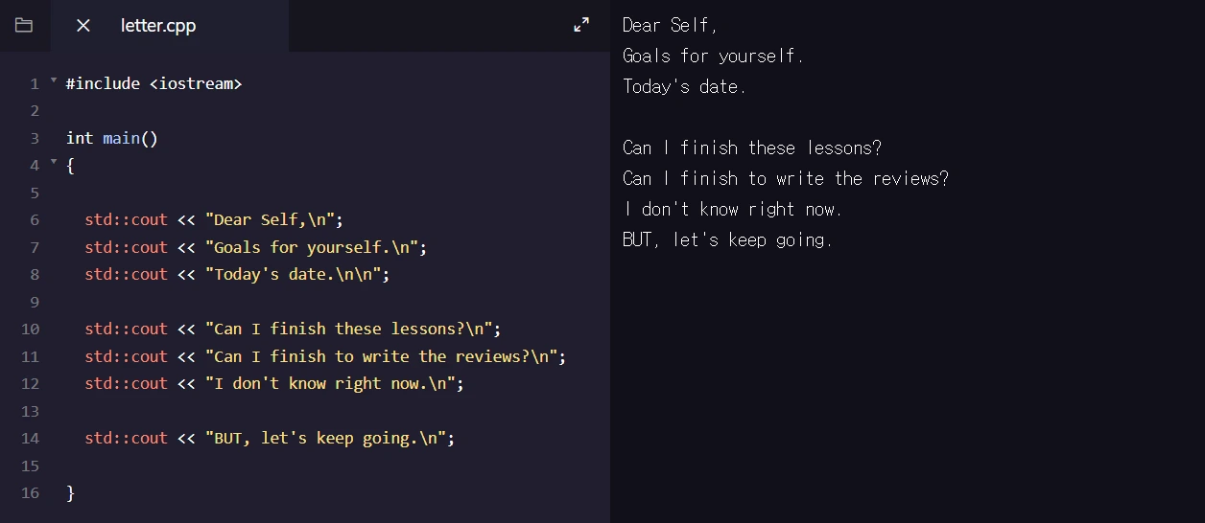Image resolution: width=1205 pixels, height=523 pixels.
Task: Collapse the main function fold arrow
Action: [x=54, y=163]
